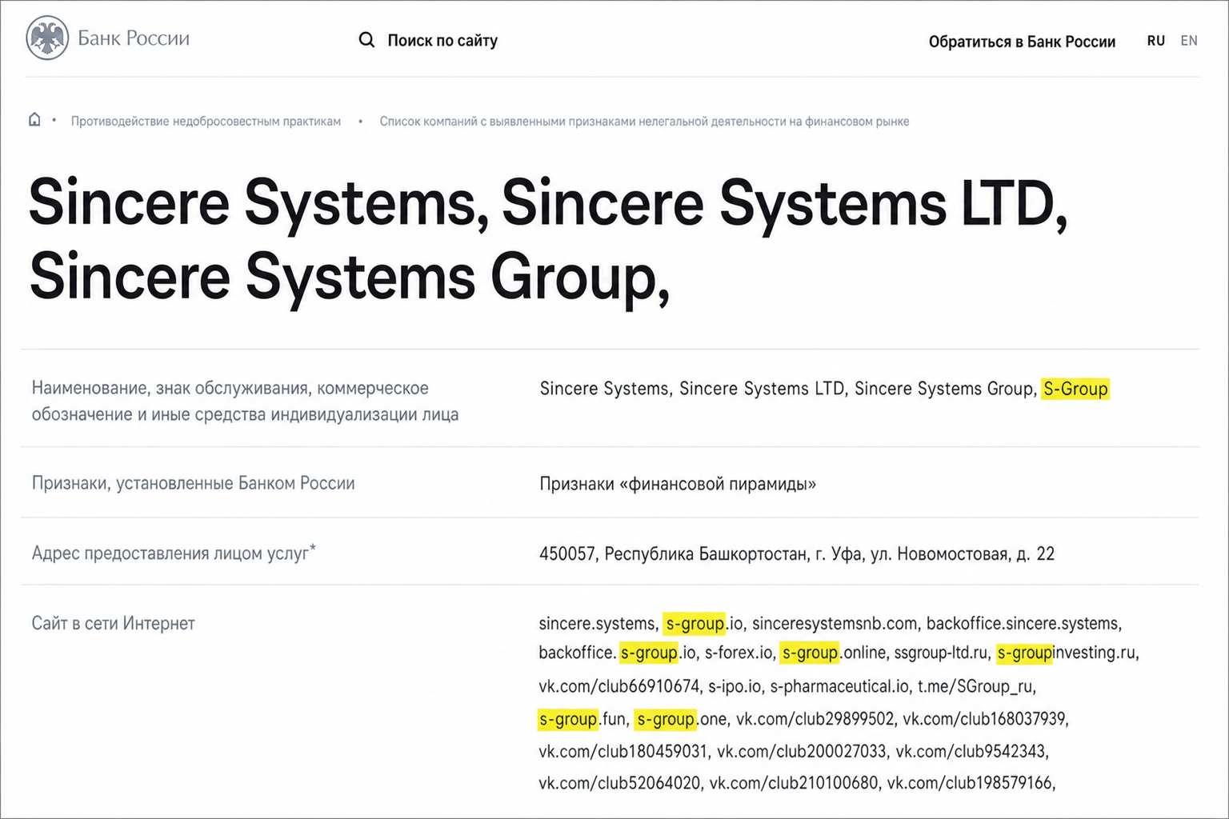Select 'vk.com/club180459031' entry
Viewport: 1229px width, 819px height.
[623, 751]
